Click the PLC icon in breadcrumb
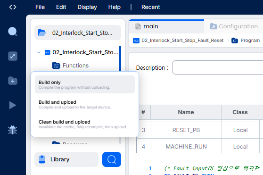Screen dimensions: 263x175 tap(136, 41)
